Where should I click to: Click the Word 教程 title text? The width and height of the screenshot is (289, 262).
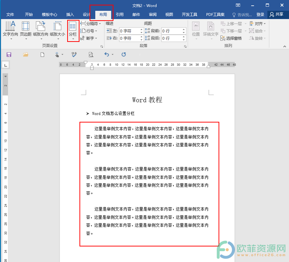(147, 100)
